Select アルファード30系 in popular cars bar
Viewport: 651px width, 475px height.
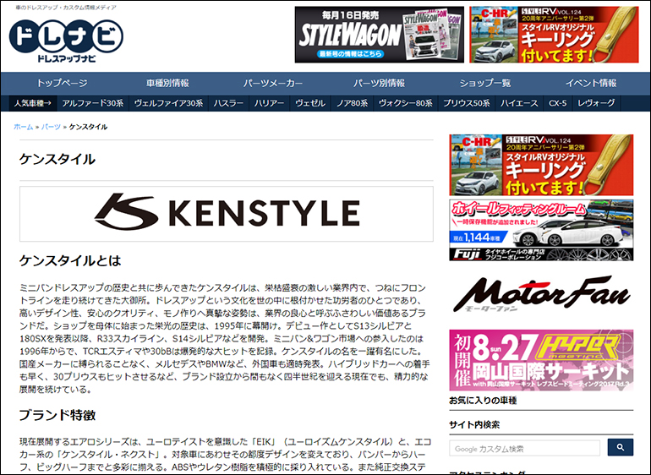93,103
